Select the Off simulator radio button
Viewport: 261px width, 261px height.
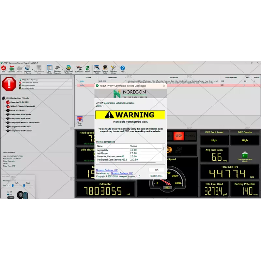point(8,192)
